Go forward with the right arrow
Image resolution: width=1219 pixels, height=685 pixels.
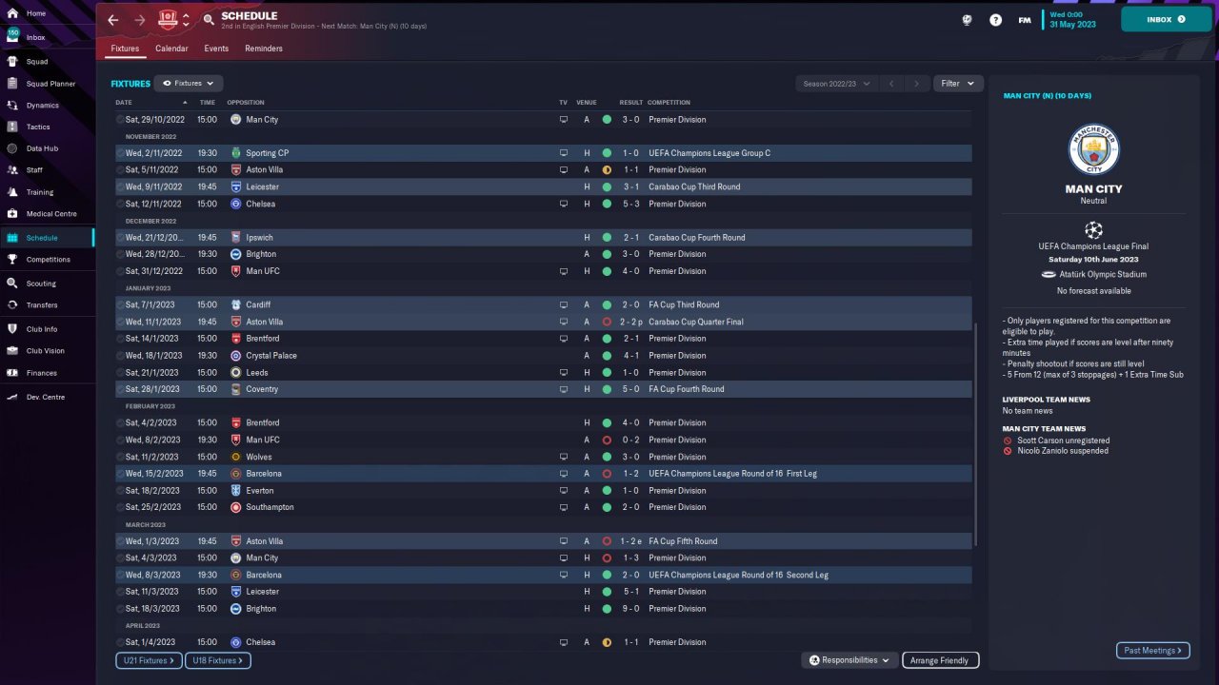(x=140, y=20)
